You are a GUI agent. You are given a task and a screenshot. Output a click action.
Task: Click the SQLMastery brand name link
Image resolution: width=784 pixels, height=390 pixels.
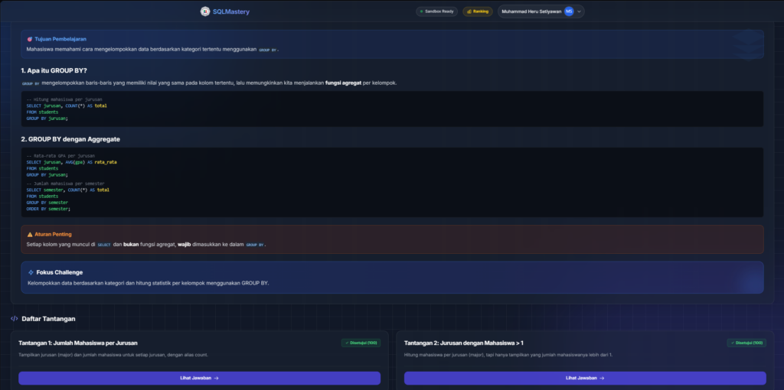tap(231, 11)
